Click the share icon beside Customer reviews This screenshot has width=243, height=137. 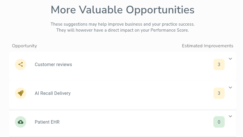[20, 64]
